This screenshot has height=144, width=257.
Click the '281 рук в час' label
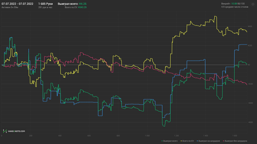click(45, 7)
